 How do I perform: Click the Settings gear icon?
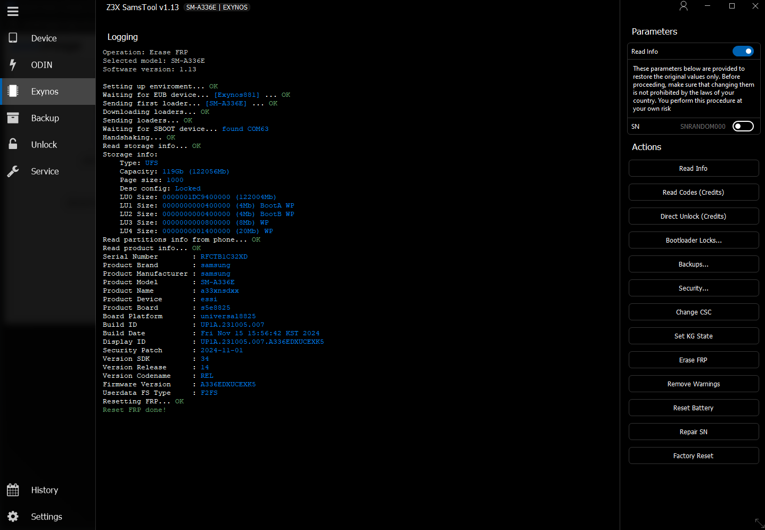13,516
